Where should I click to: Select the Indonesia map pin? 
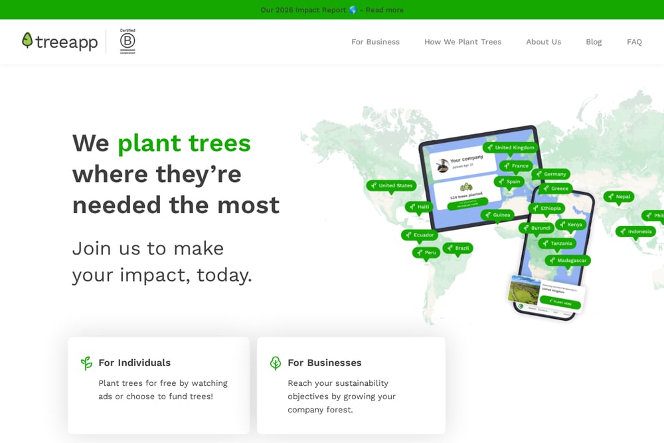(x=635, y=232)
